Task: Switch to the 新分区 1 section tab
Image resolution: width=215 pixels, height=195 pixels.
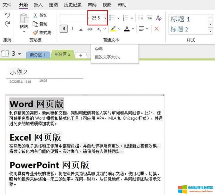Action: click(38, 55)
